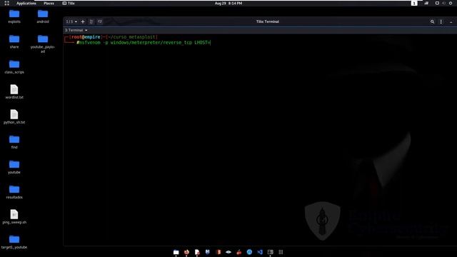Viewport: 457px width, 257px height.
Task: Select the android folder on desktop
Action: 43,16
